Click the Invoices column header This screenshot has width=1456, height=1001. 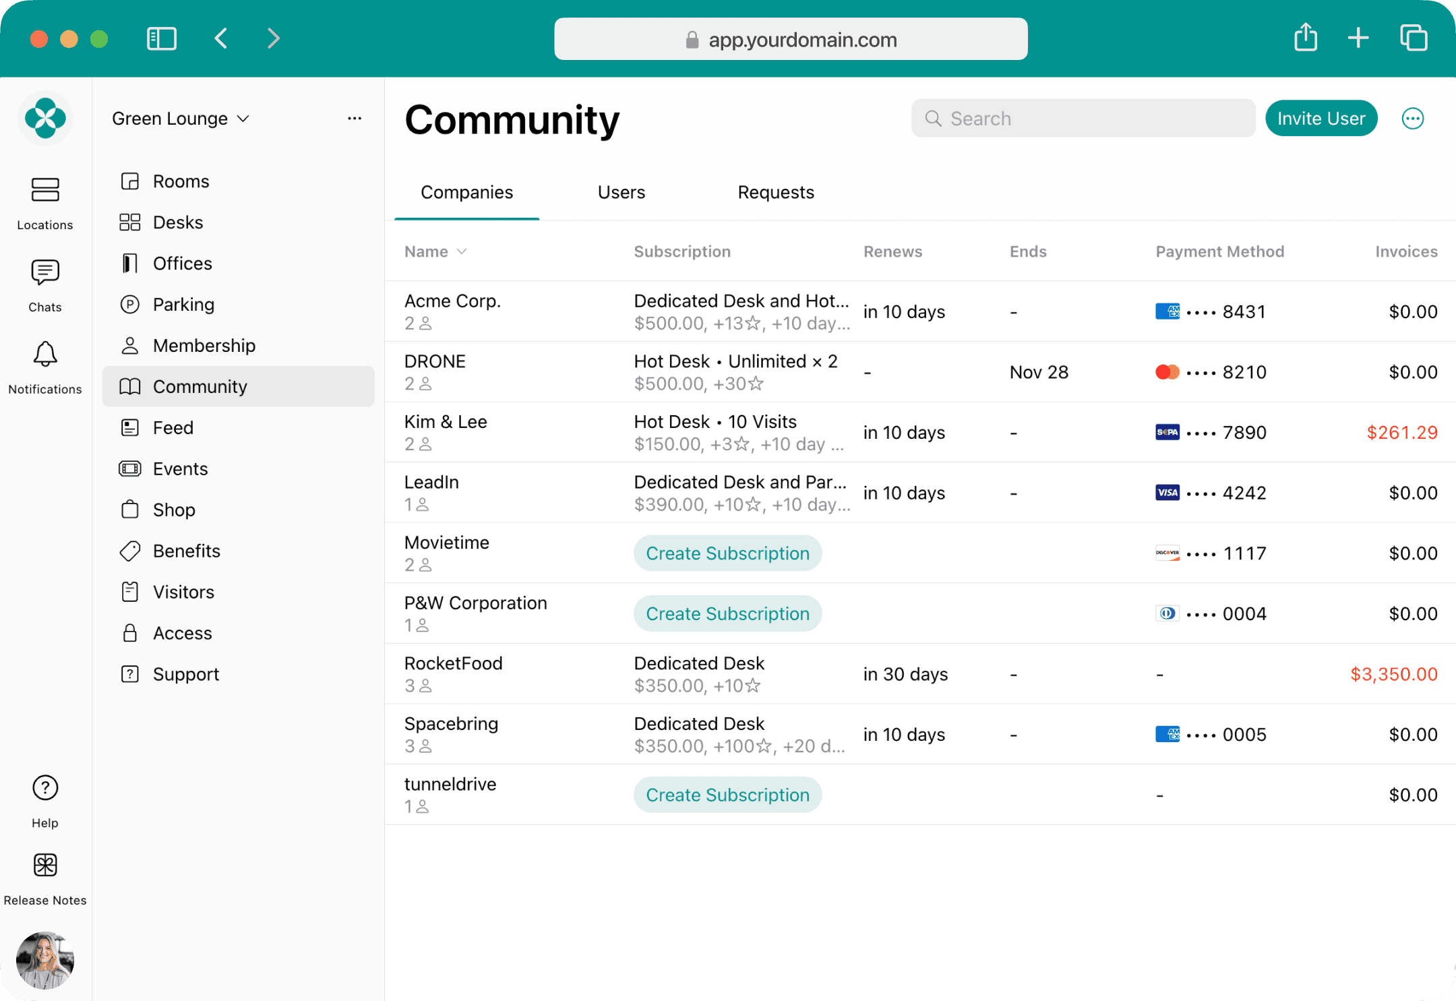(1406, 251)
